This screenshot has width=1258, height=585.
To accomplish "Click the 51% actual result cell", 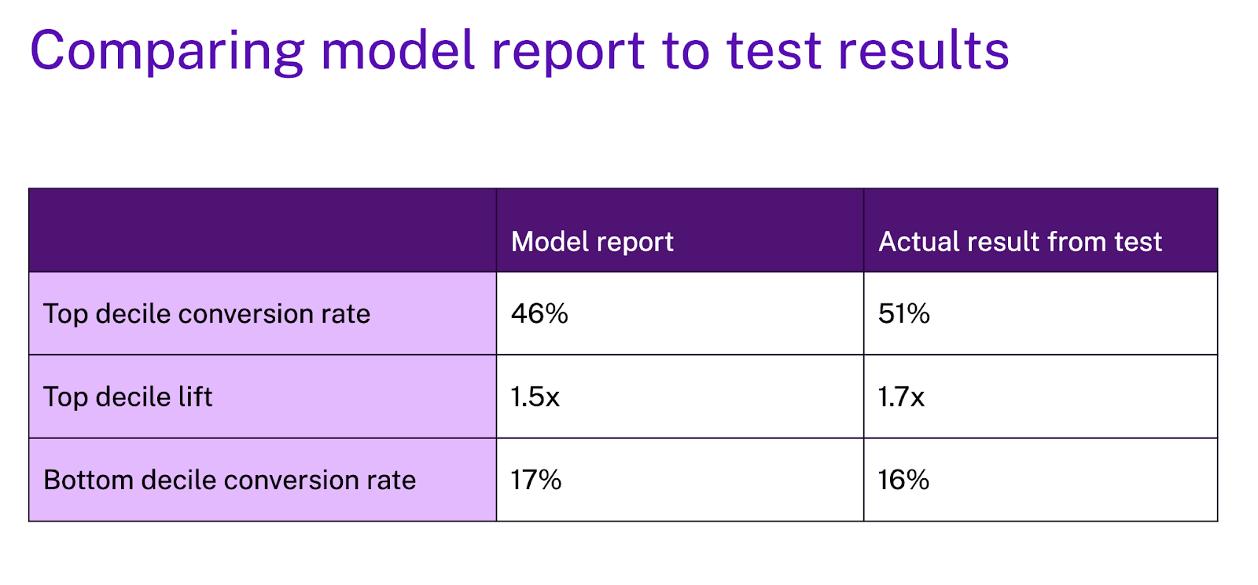I will (904, 314).
